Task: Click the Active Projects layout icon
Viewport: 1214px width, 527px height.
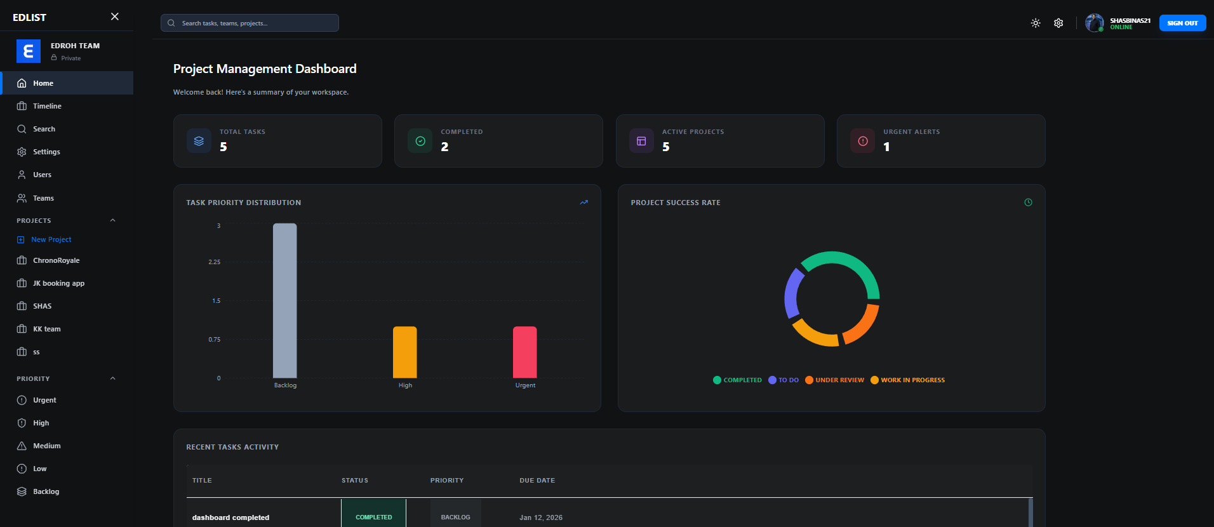Action: click(641, 141)
